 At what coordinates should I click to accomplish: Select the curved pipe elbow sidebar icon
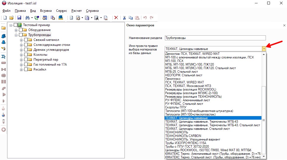coord(4,88)
